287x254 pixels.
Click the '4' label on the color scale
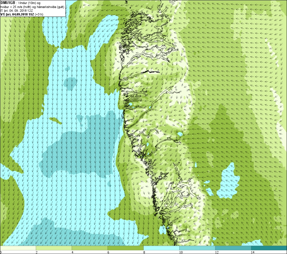pos(73,252)
